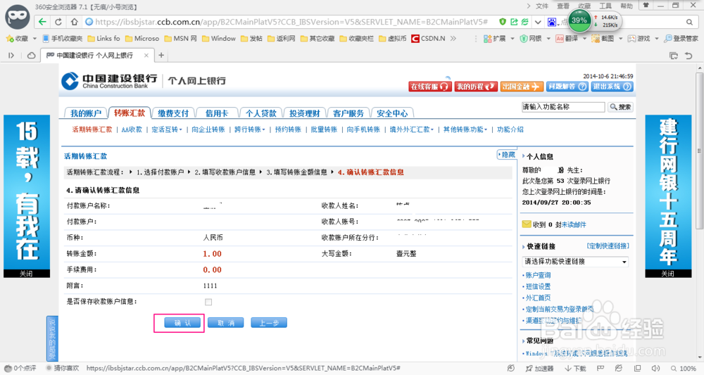Open the 扩展 extensions menu

tap(495, 39)
